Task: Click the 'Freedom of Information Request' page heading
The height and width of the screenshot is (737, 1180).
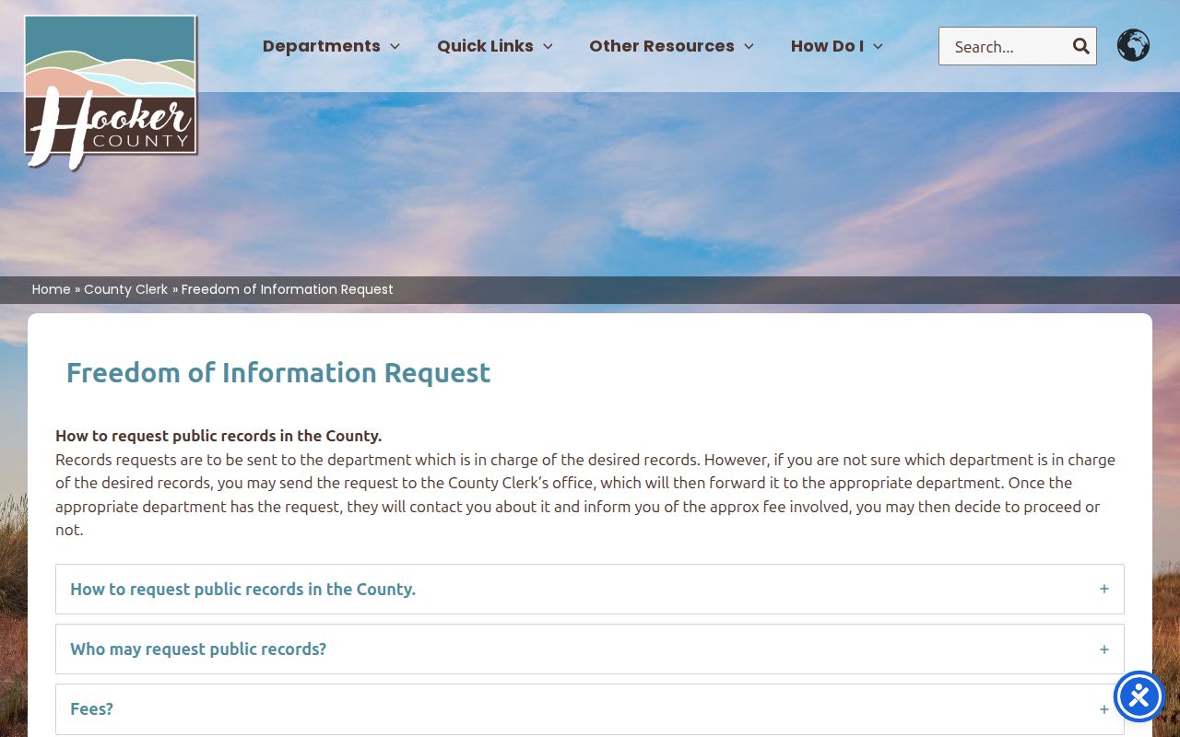Action: click(x=278, y=372)
